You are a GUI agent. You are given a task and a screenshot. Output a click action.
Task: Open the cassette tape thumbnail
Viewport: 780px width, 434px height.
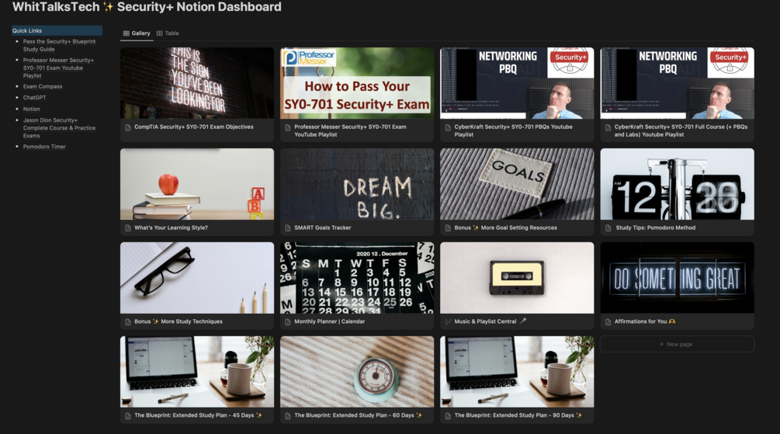pyautogui.click(x=517, y=278)
